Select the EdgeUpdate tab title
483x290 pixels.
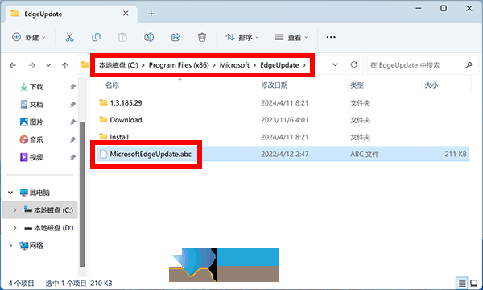pyautogui.click(x=43, y=14)
